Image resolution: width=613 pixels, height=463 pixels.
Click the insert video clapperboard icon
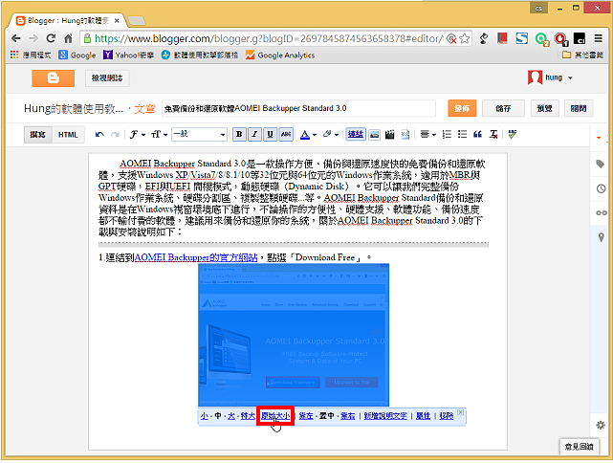coord(389,135)
